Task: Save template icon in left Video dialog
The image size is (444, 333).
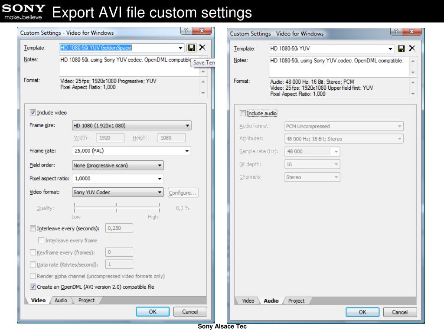Action: coord(191,48)
